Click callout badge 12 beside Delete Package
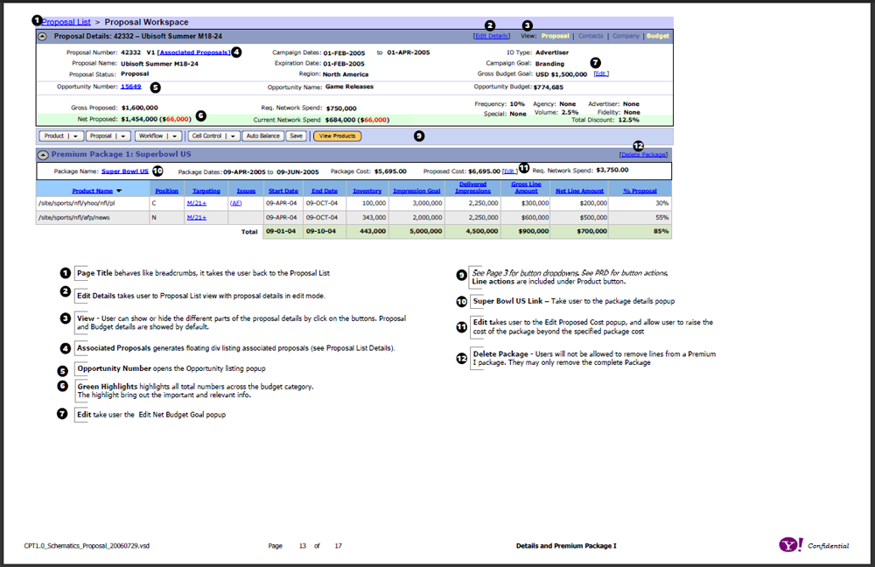Image resolution: width=875 pixels, height=567 pixels. point(639,146)
